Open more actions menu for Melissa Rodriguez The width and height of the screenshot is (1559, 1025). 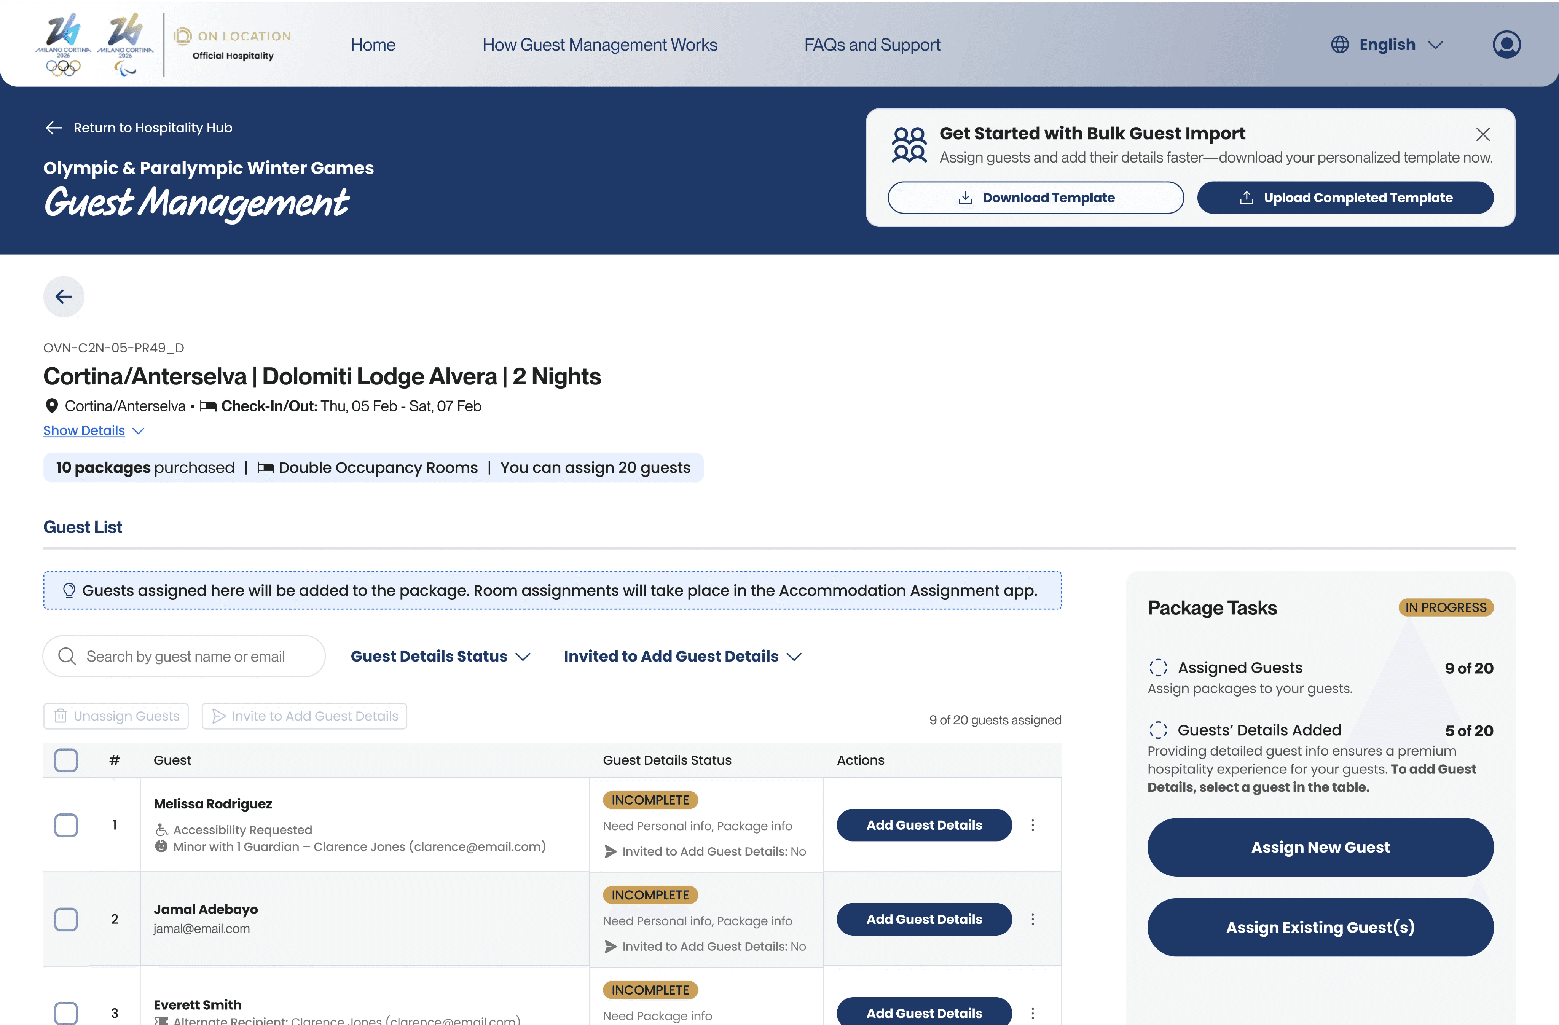click(1032, 825)
